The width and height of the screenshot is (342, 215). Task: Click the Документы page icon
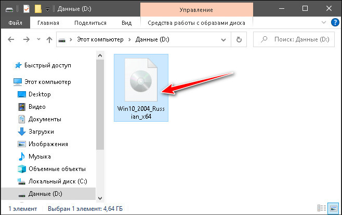(x=22, y=119)
